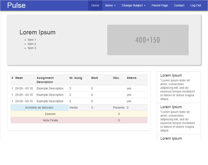Click the blue Activitate de laborator cell
The image size is (208, 165).
[39, 108]
